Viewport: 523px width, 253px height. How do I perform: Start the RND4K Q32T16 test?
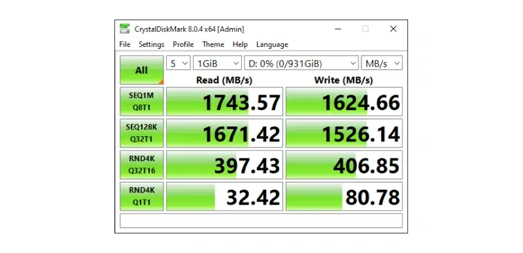pos(142,165)
